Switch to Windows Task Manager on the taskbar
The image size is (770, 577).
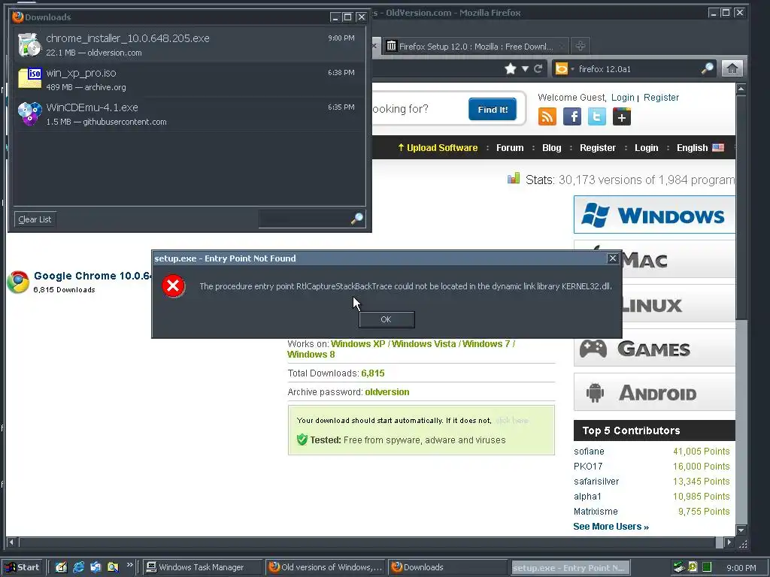click(202, 567)
